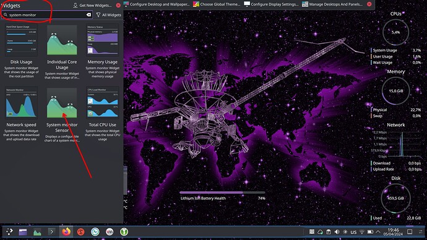Clear the widget search text

[88, 15]
